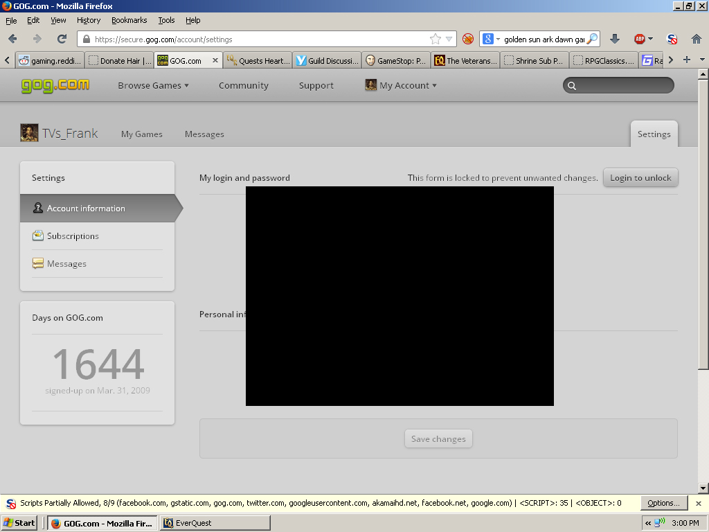Open Messages in the settings sidebar
This screenshot has height=532, width=709.
(x=97, y=264)
